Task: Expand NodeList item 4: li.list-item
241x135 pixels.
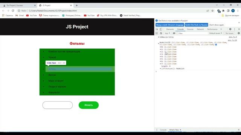Action: [x=160, y=57]
